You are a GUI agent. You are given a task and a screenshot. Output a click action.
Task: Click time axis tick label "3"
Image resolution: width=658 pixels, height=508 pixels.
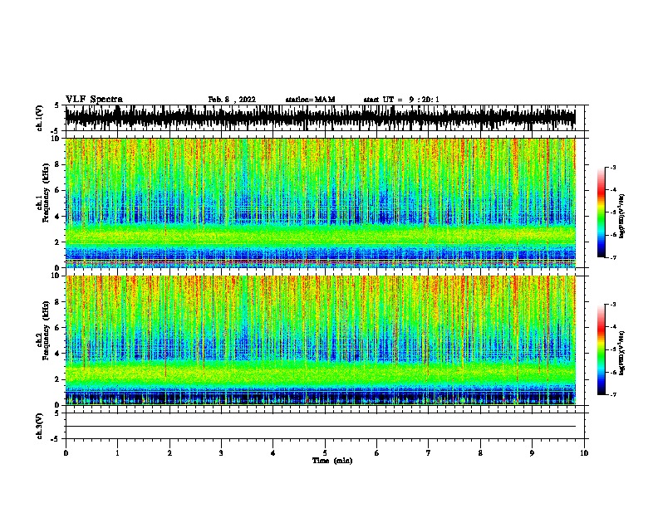coord(221,453)
